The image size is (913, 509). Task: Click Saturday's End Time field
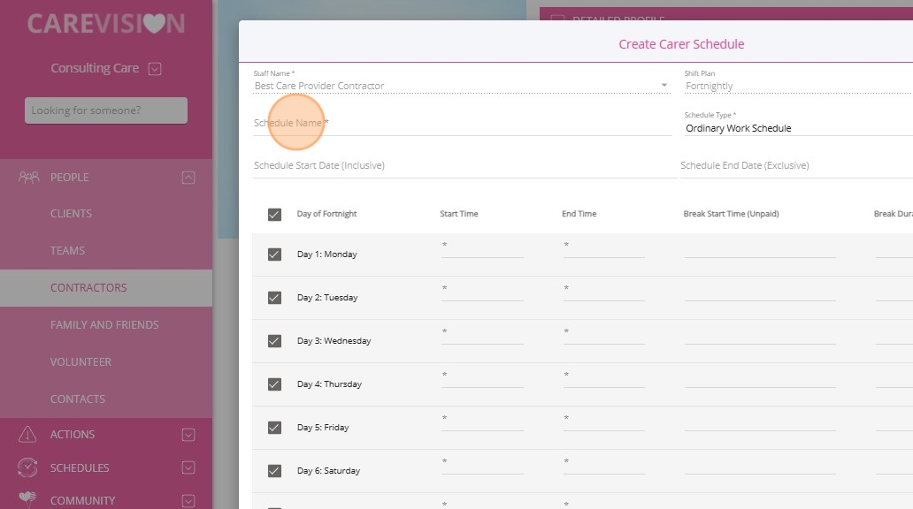pyautogui.click(x=604, y=466)
